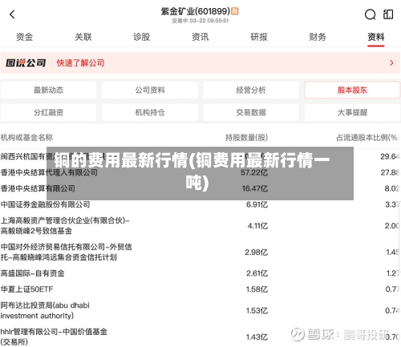This screenshot has height=347, width=401.
Task: Tap stock title 紫金矿业(601899)
Action: [196, 11]
